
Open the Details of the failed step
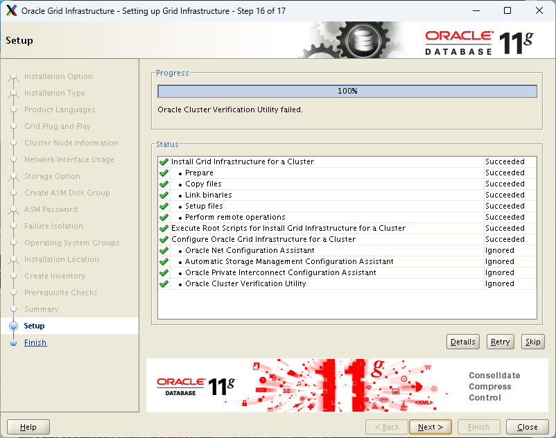click(462, 342)
